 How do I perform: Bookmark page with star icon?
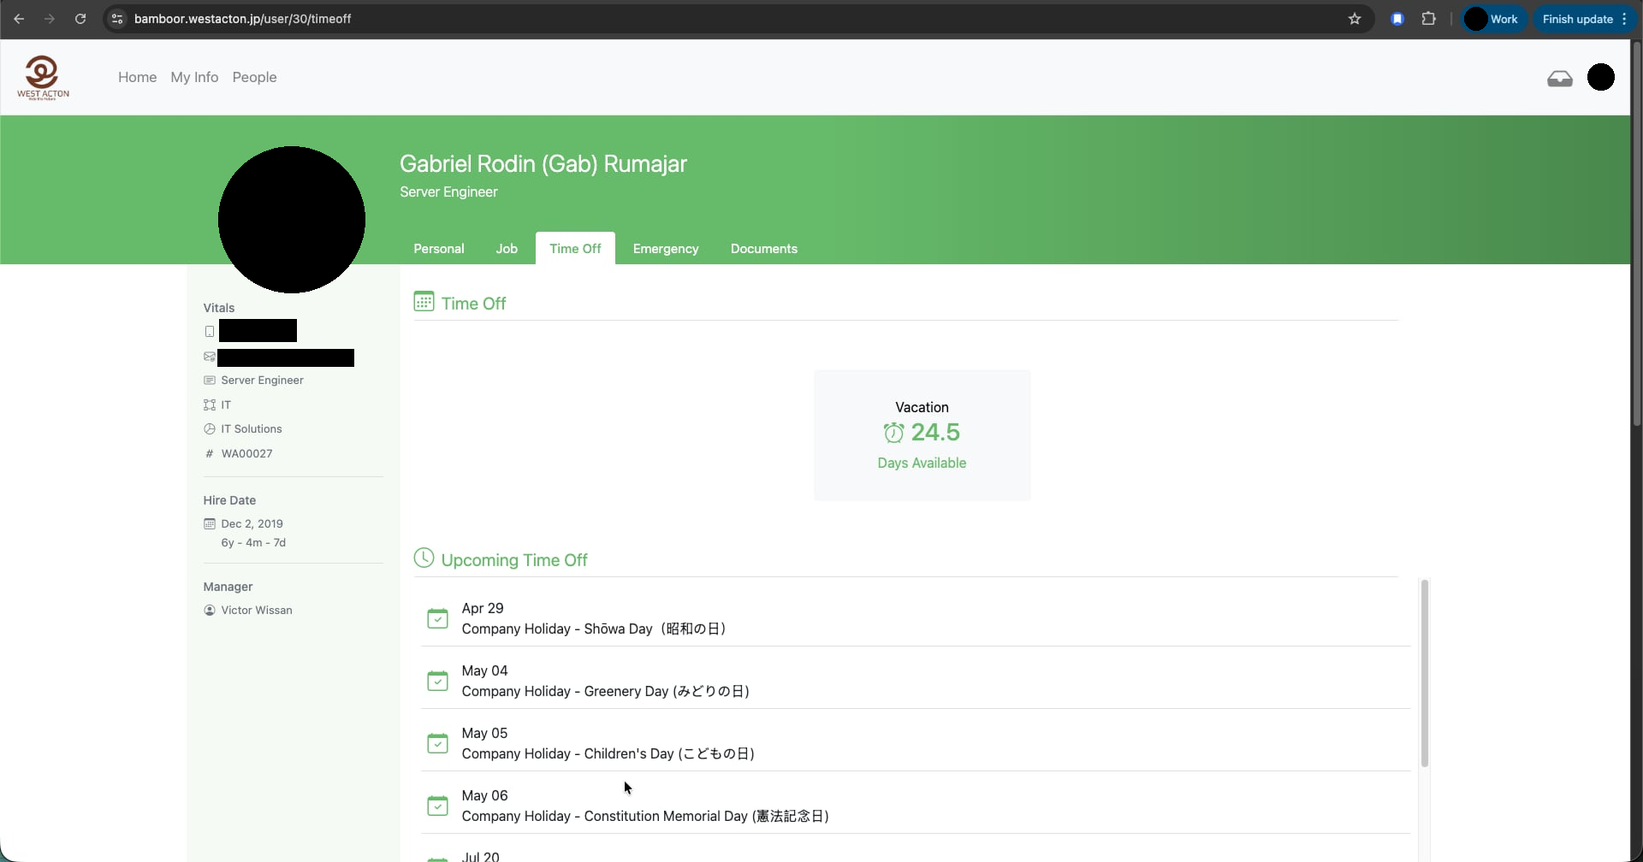coord(1354,19)
